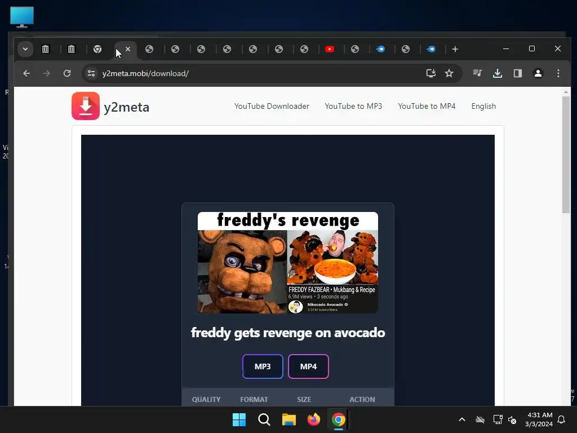Toggle the Chrome side panel

518,73
